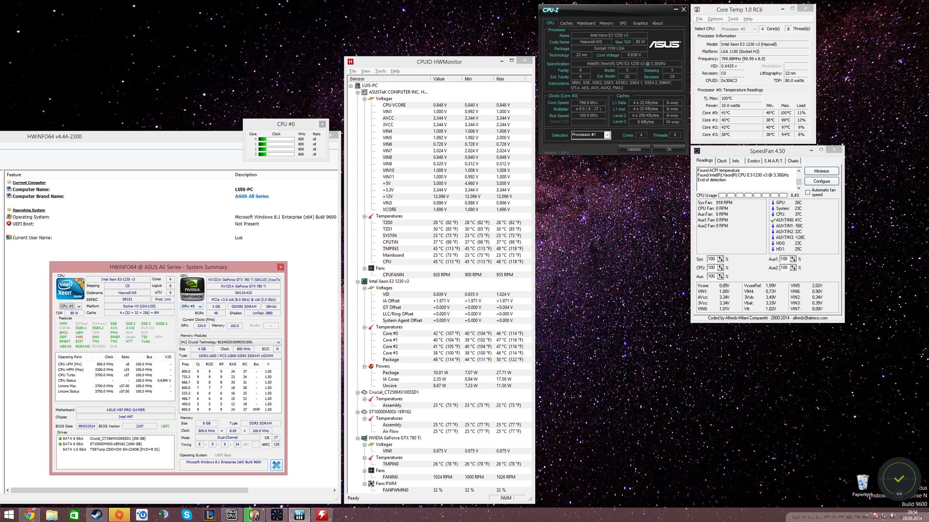This screenshot has width=929, height=522.
Task: Switch to the Mainboard tab in CPU-Z
Action: point(586,23)
